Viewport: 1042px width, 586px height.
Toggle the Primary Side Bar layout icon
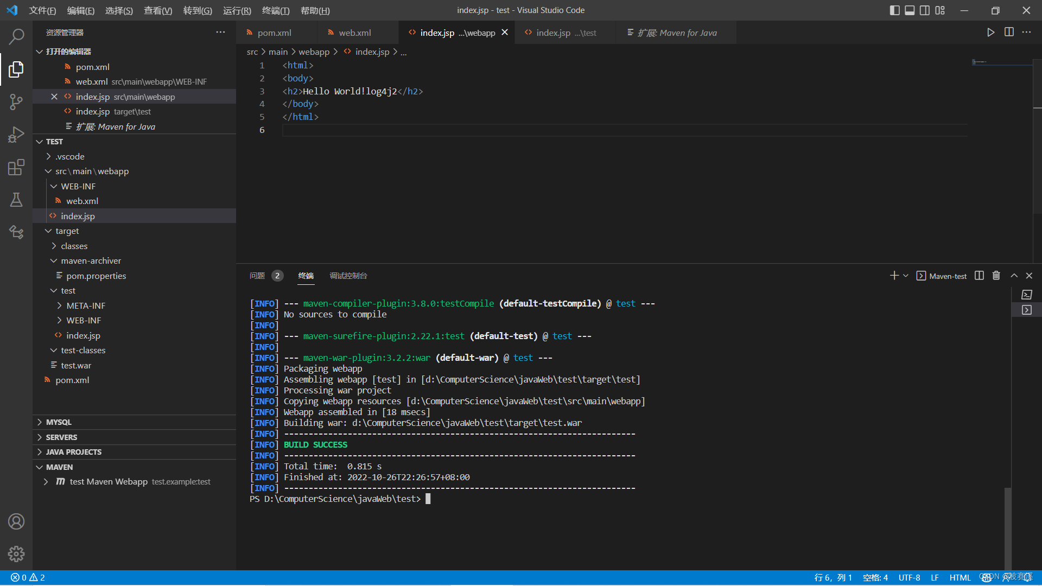click(895, 10)
